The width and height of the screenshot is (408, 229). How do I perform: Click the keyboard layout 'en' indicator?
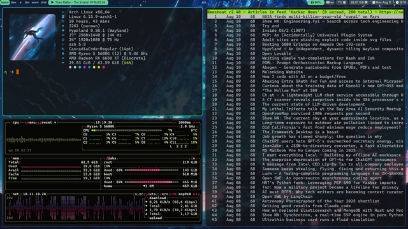[x=330, y=3]
